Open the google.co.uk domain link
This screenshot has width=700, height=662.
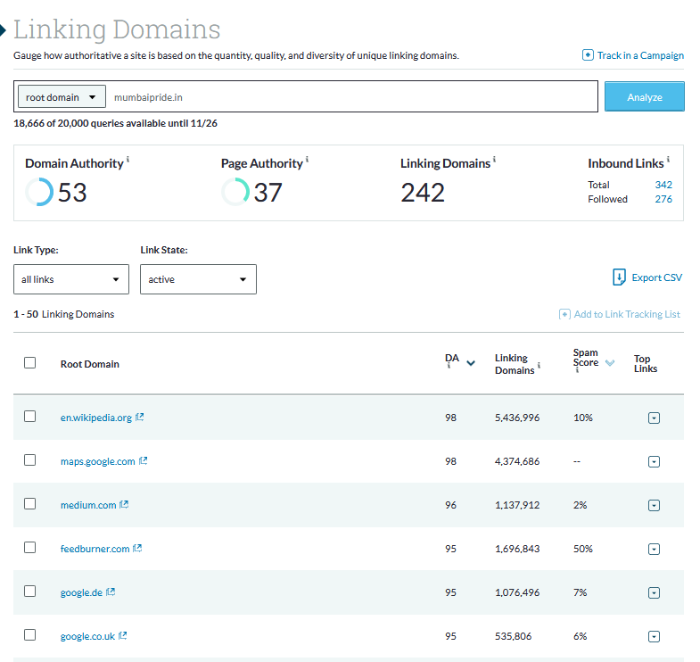click(x=87, y=636)
